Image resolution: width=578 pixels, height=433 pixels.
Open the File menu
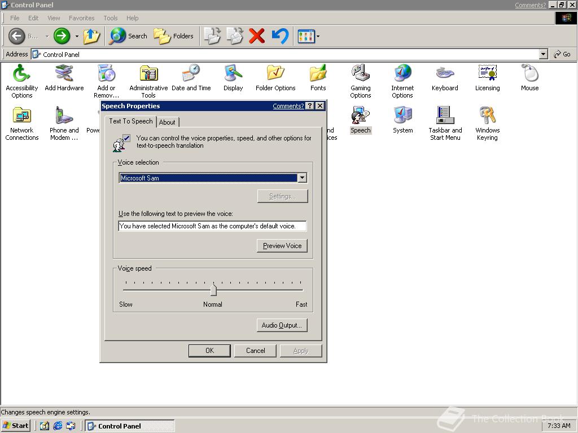coord(15,18)
